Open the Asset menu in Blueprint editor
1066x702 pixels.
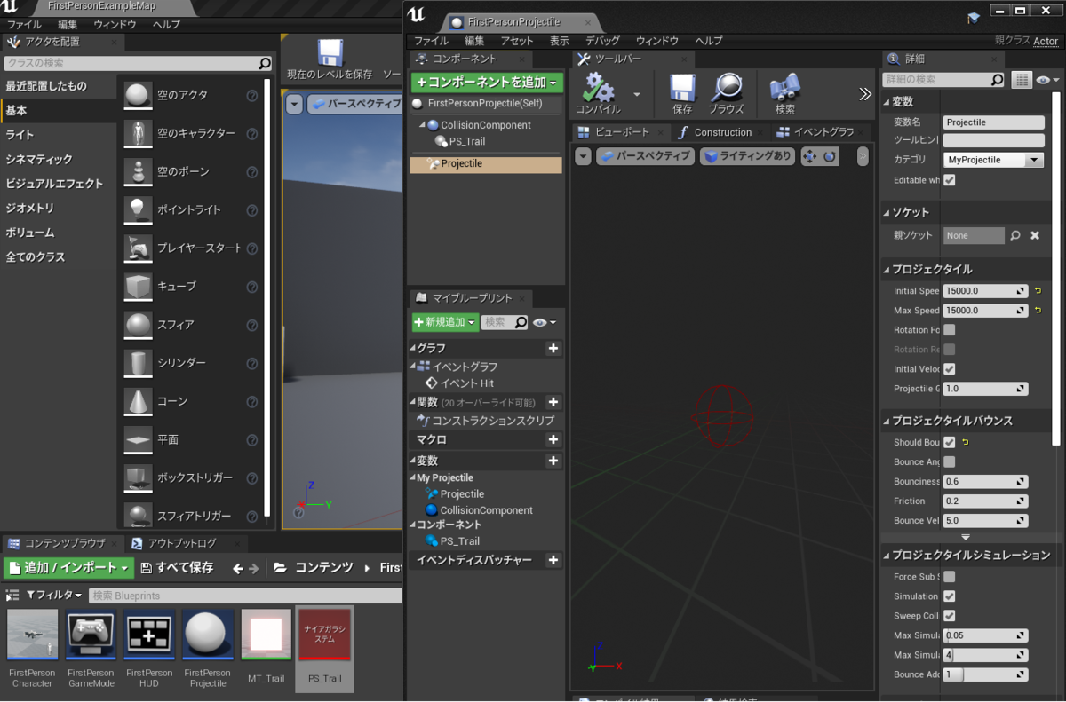(517, 41)
